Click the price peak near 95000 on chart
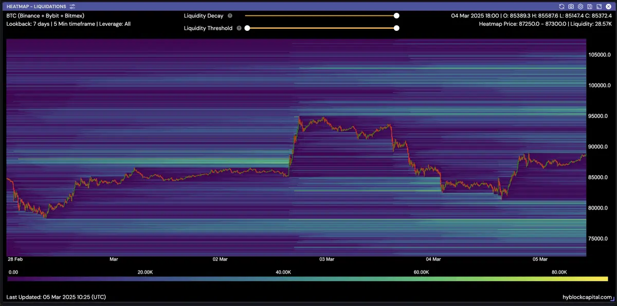The image size is (617, 306). click(299, 117)
